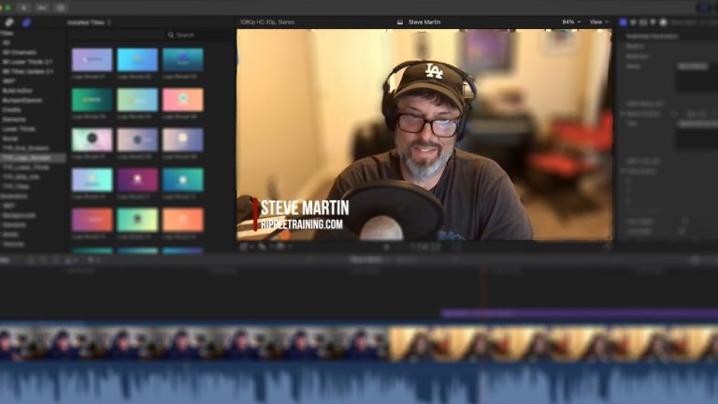Select the dark green logo reveal thumbnail
Viewport: 718px width, 404px height.
point(92,99)
